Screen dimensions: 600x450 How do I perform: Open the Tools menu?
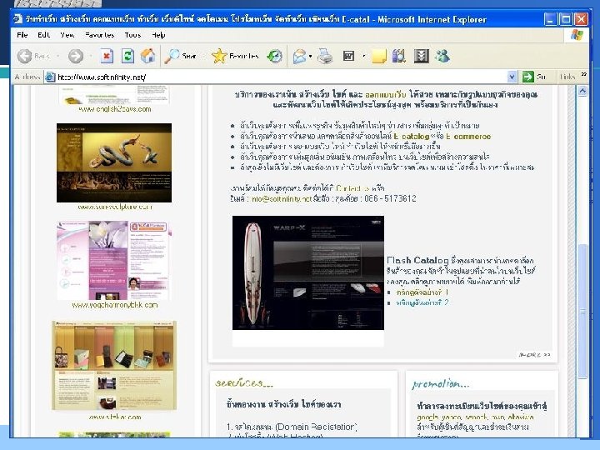[132, 35]
